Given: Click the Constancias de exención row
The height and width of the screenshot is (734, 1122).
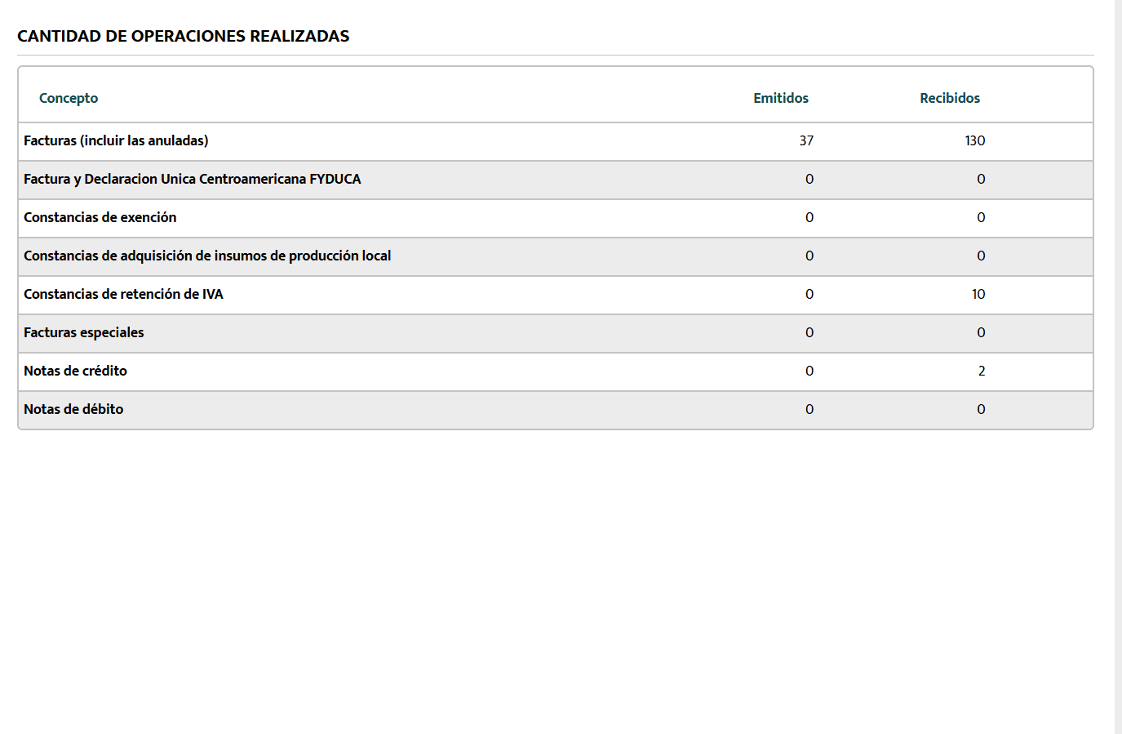Looking at the screenshot, I should coord(100,217).
